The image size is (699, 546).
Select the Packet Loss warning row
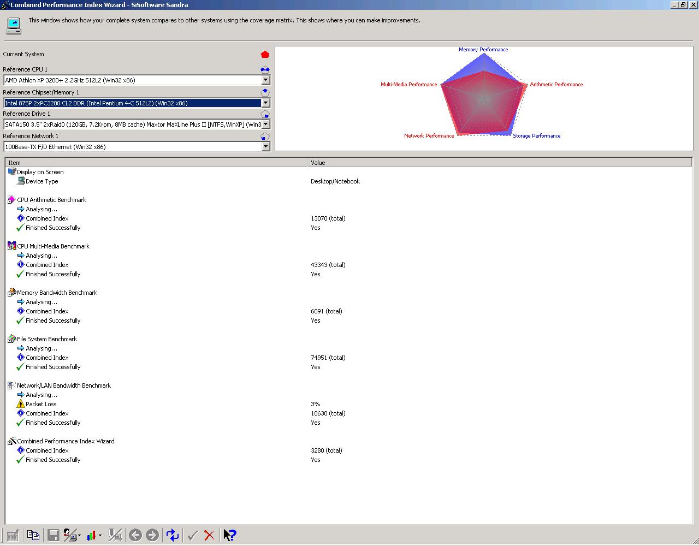click(349, 404)
